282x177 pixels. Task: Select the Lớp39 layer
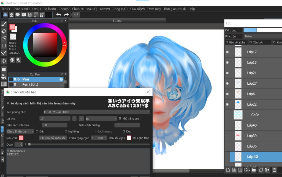tap(253, 136)
